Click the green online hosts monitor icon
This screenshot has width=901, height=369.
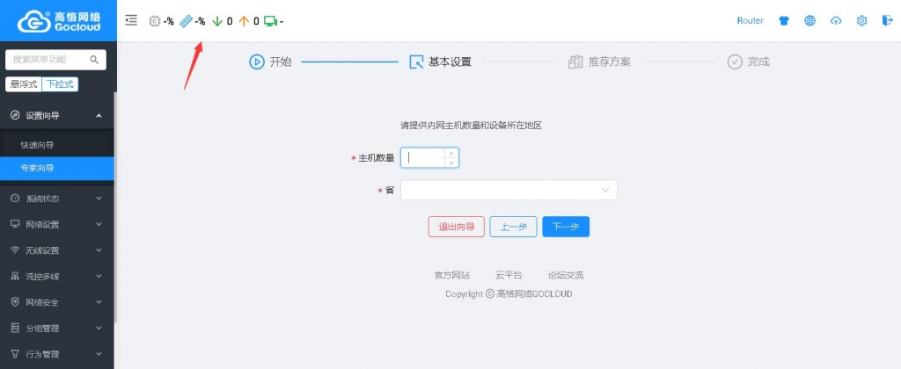270,20
